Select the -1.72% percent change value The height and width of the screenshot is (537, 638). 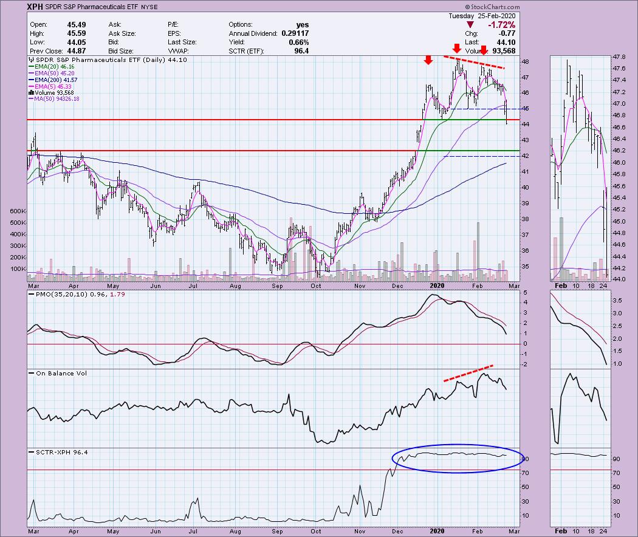tap(502, 25)
